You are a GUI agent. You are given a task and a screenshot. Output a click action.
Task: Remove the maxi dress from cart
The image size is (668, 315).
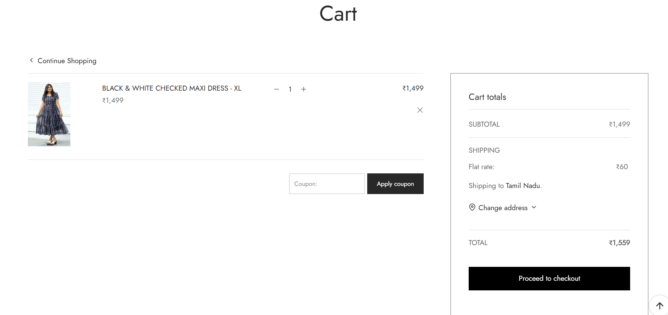pyautogui.click(x=420, y=110)
